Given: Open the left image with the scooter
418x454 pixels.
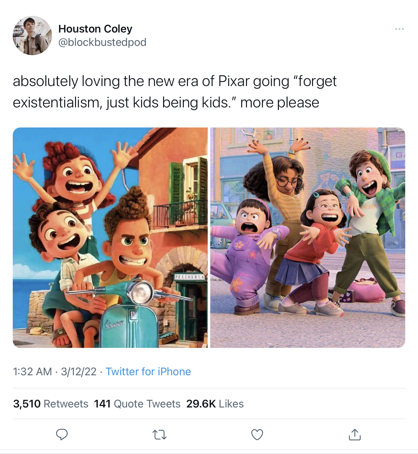Looking at the screenshot, I should click(x=110, y=238).
